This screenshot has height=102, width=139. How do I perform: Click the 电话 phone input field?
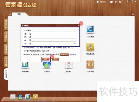point(54,37)
